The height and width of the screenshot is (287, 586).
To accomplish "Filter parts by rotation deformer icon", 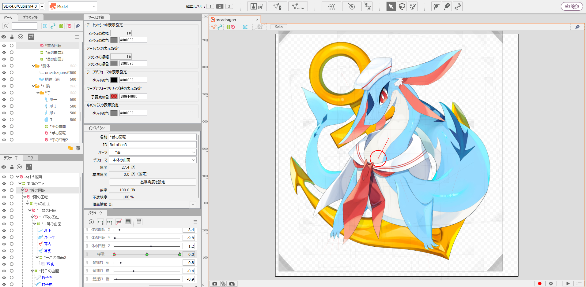I will coord(70,26).
